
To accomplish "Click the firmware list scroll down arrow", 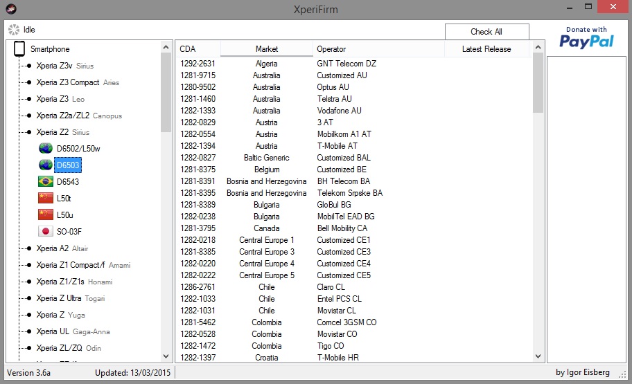I will (538, 356).
